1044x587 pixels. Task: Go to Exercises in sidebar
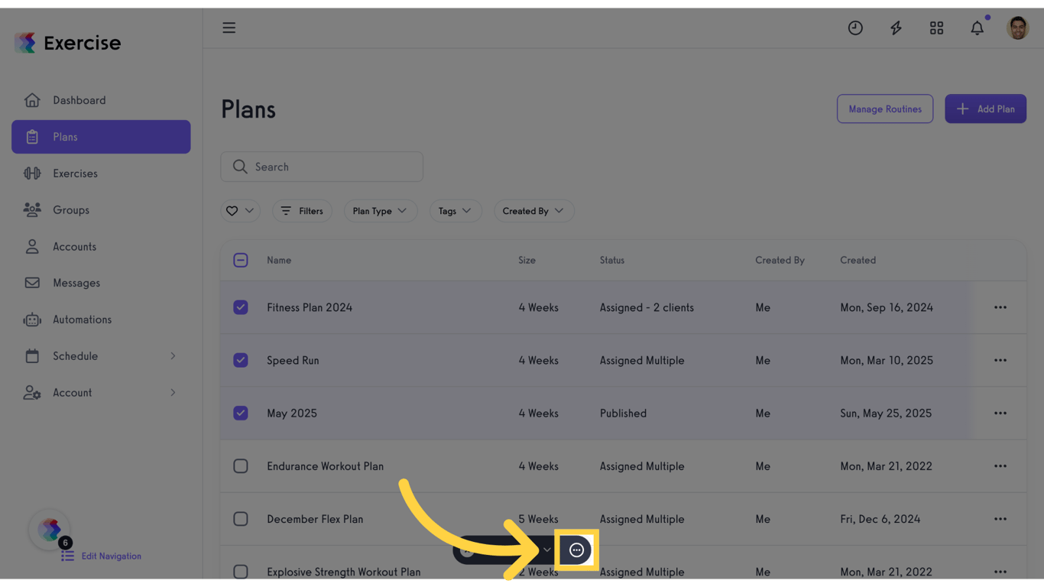[x=75, y=174]
